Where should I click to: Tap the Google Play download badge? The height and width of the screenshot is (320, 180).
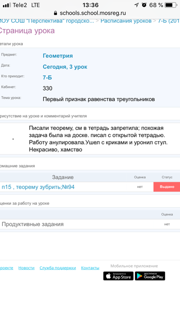150,276
